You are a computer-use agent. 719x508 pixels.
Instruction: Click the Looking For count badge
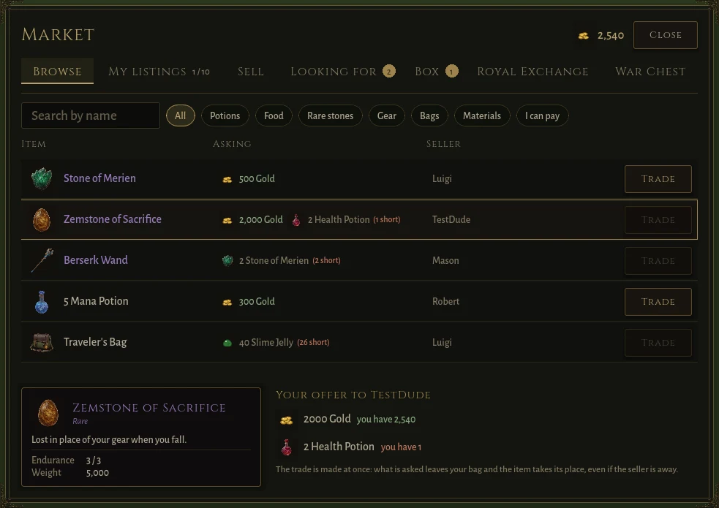pyautogui.click(x=389, y=71)
